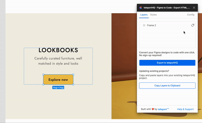The width and height of the screenshot is (202, 123).
Task: Switch to the Styles tab
Action: (153, 15)
